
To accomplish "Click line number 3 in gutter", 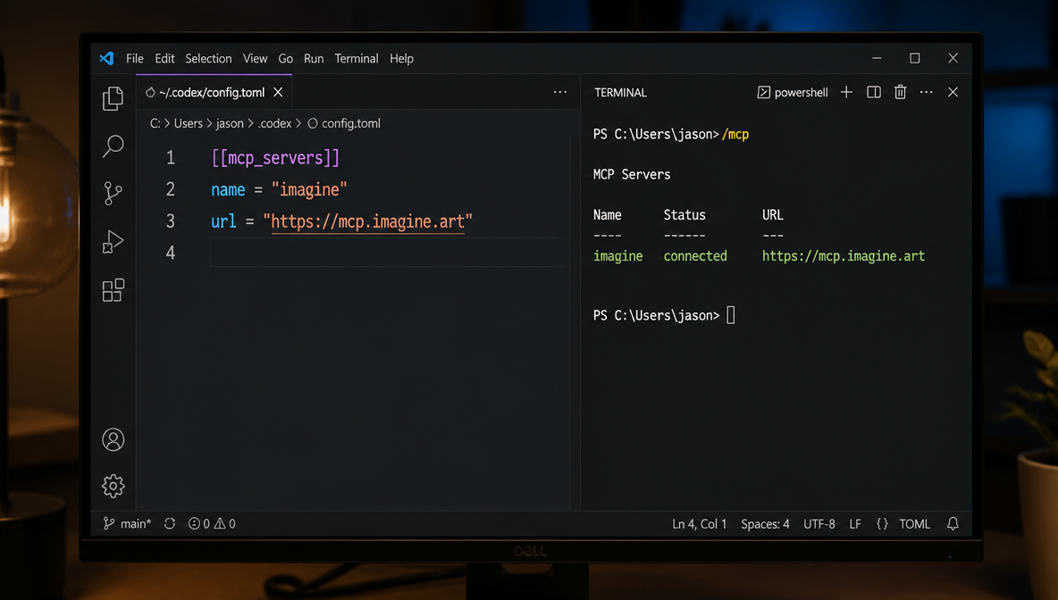I will pos(170,221).
